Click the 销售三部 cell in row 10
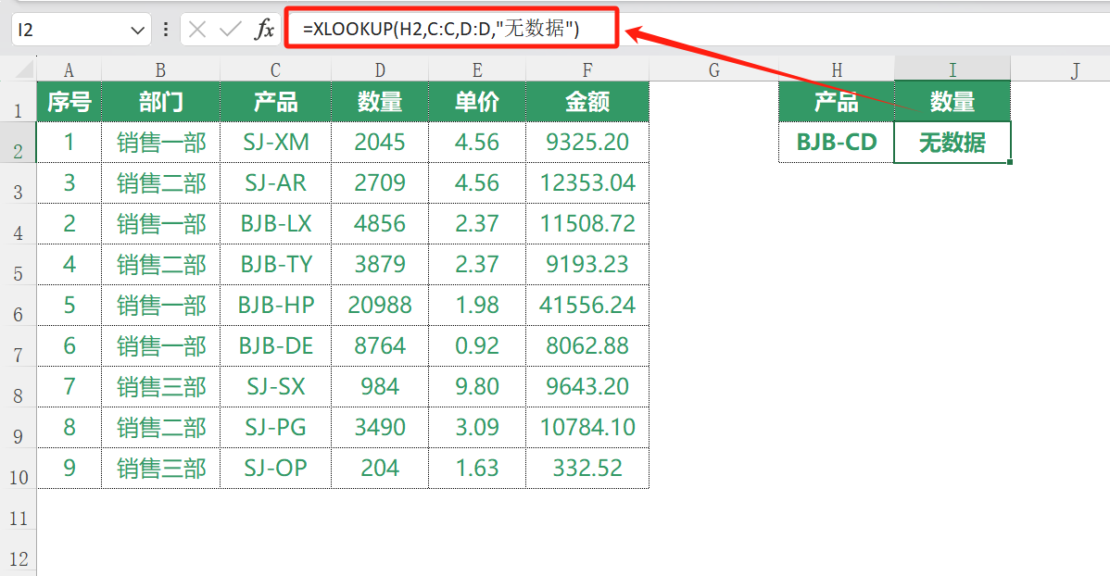 tap(160, 468)
